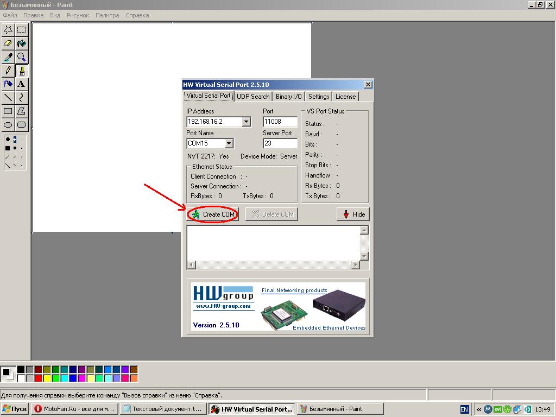556x417 pixels.
Task: Switch to the MotoFan.Ru taskbar window
Action: (74, 409)
